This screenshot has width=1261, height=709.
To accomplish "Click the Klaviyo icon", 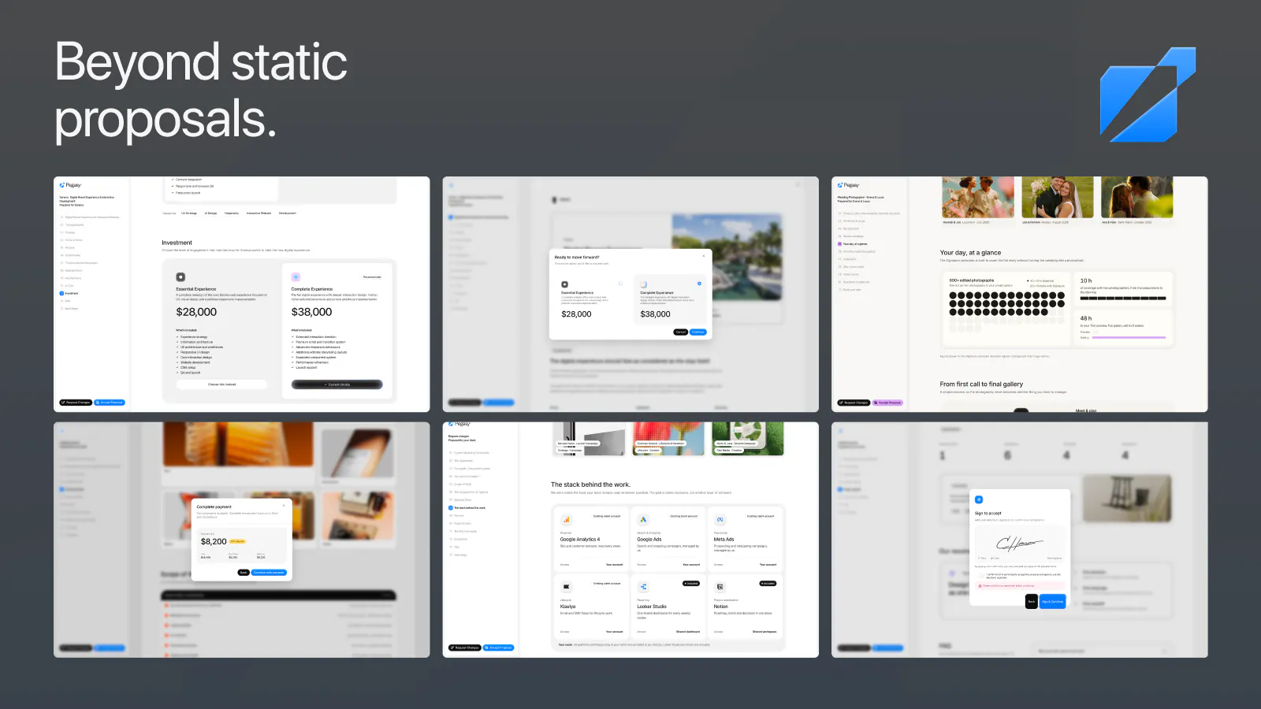I will [566, 587].
